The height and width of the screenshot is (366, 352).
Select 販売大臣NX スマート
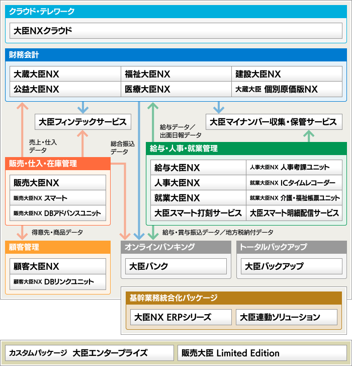(58, 198)
